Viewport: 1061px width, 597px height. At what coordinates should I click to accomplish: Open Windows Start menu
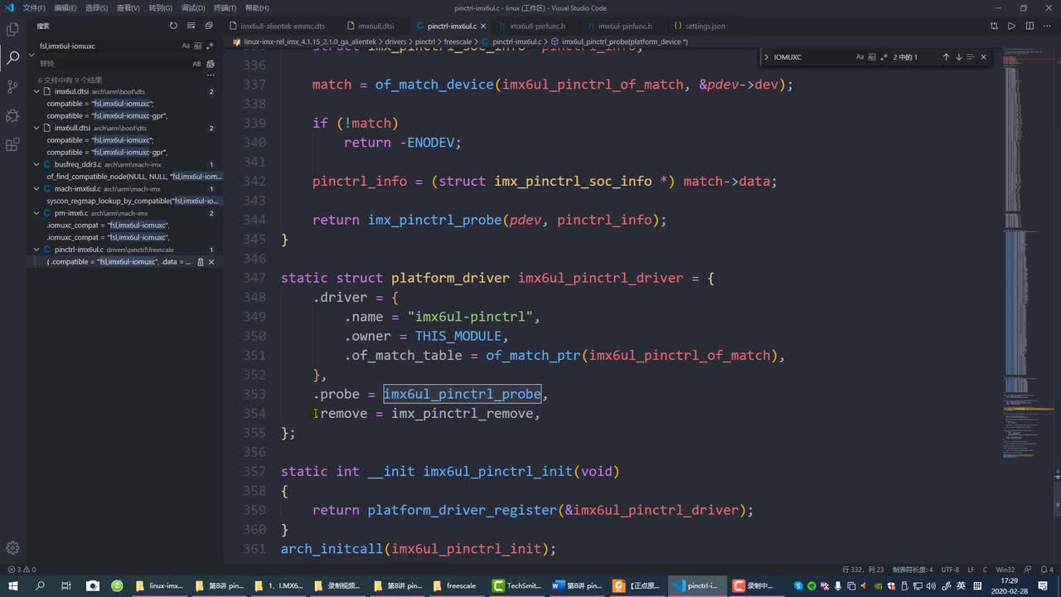12,585
